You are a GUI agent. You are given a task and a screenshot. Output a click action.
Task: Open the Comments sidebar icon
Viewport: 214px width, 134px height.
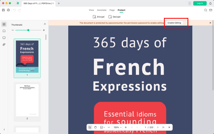[x=4, y=38]
